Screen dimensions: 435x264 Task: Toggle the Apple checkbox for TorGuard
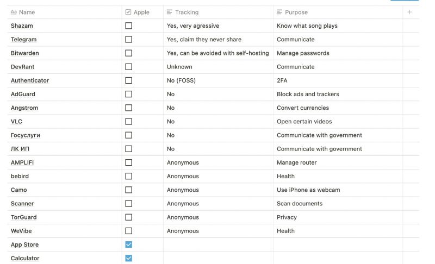pos(128,217)
